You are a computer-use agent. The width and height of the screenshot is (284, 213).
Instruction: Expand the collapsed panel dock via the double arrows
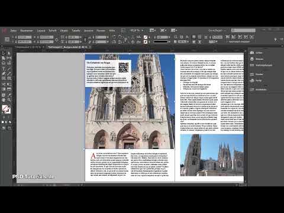click(282, 46)
